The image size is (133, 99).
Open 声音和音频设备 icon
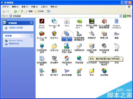pyautogui.click(x=104, y=46)
